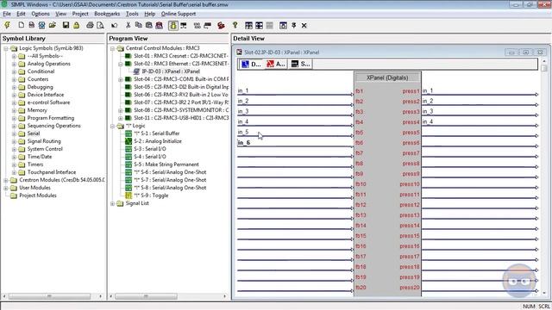The width and height of the screenshot is (552, 310).
Task: Expand the Signal List node
Action: pyautogui.click(x=113, y=203)
